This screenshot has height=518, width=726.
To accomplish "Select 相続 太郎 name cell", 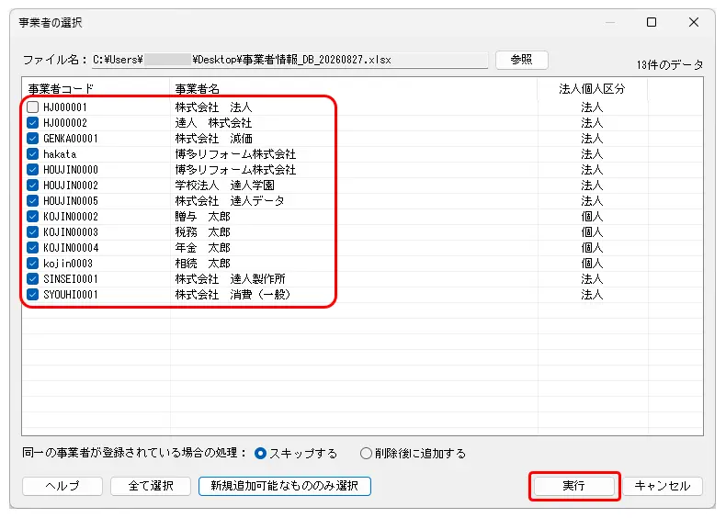I will [x=202, y=264].
